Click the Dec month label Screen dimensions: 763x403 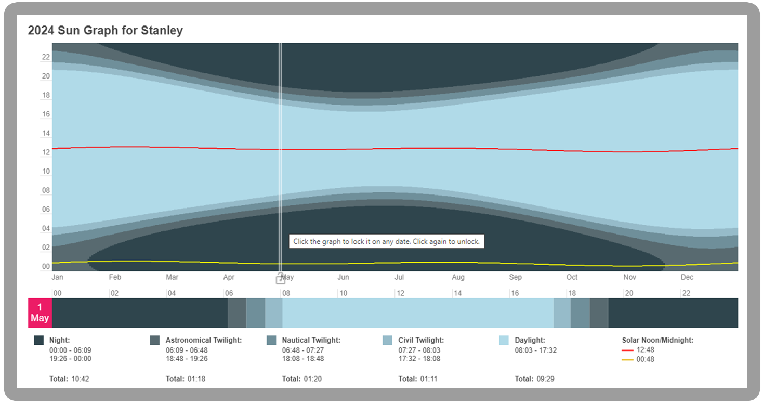coord(687,278)
